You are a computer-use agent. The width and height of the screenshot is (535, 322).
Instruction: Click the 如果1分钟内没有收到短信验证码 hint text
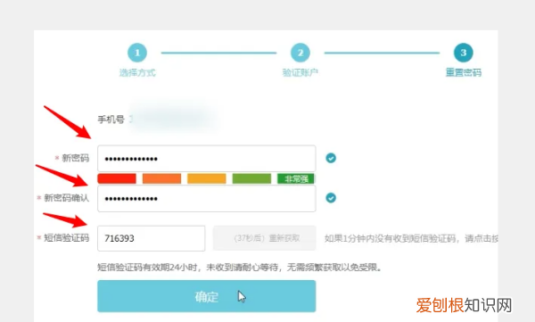(411, 238)
